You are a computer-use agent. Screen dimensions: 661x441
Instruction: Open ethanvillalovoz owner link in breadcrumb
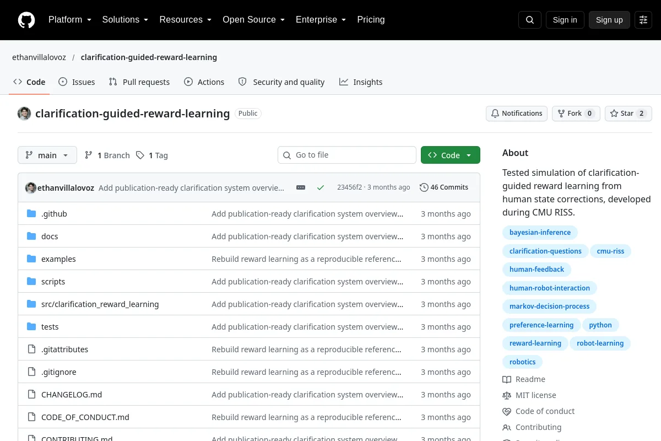(39, 57)
